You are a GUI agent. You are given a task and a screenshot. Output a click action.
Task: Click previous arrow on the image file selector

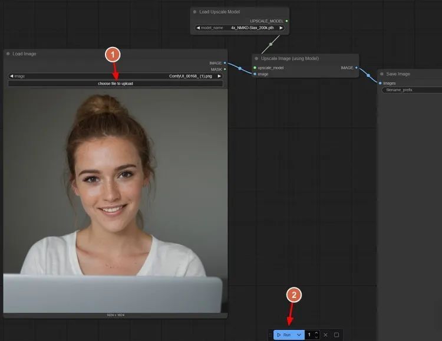pos(12,76)
